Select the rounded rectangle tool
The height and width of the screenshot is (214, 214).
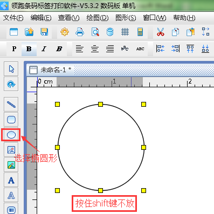pos(11,120)
